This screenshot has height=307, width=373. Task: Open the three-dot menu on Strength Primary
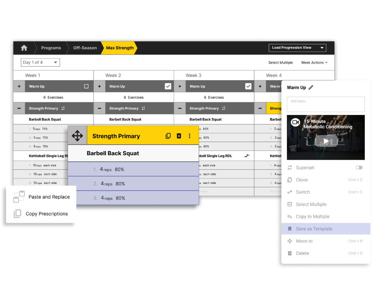[x=189, y=136]
